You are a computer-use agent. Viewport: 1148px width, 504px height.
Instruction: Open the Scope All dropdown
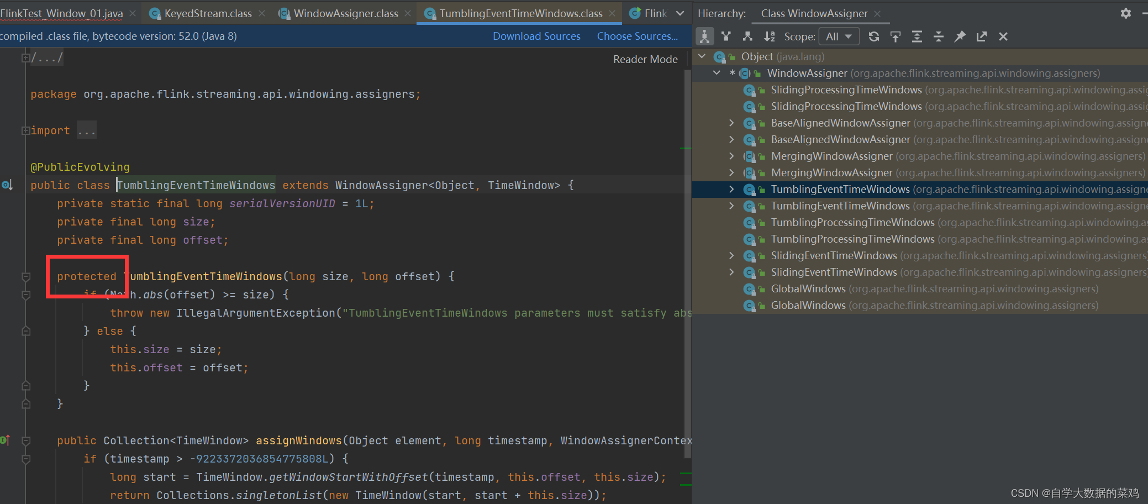[839, 36]
